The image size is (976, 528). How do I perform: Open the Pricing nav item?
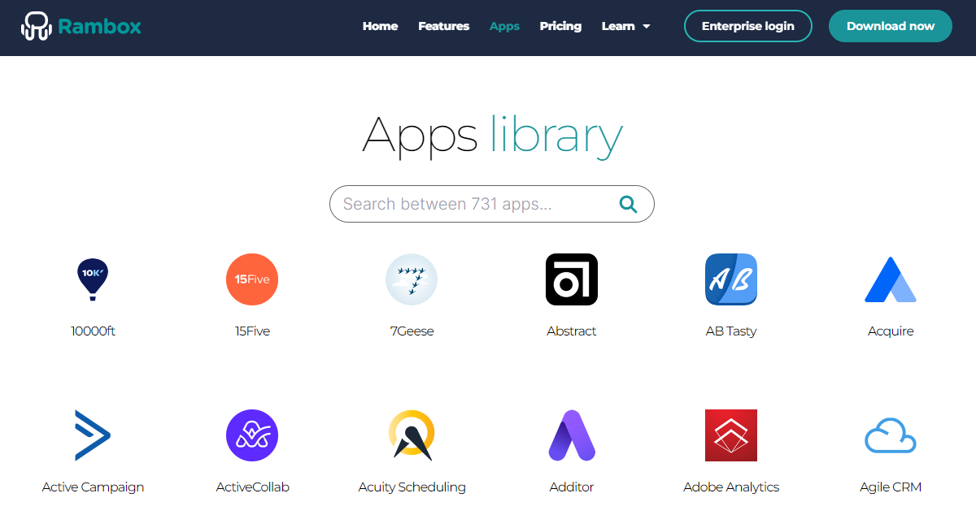pos(560,26)
